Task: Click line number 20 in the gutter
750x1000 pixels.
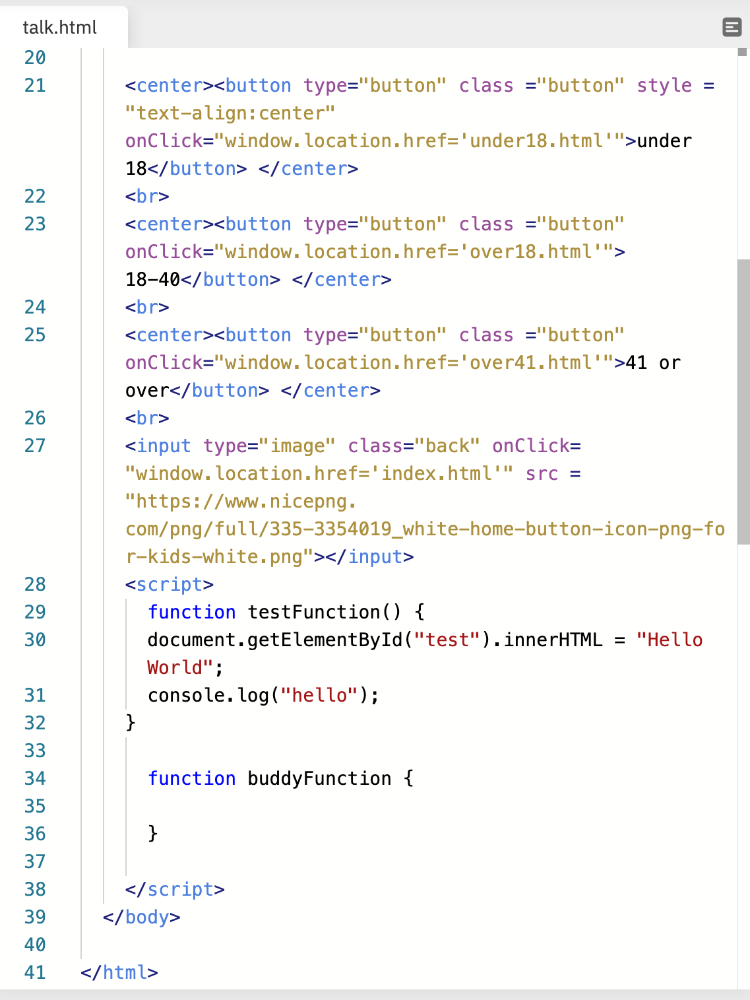Action: tap(35, 57)
